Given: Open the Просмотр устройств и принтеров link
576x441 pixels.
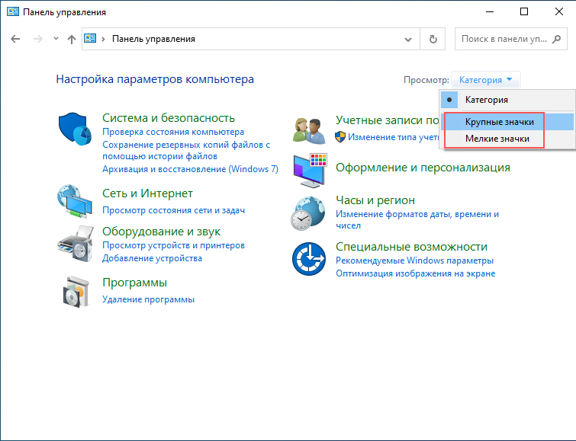Looking at the screenshot, I should (173, 245).
